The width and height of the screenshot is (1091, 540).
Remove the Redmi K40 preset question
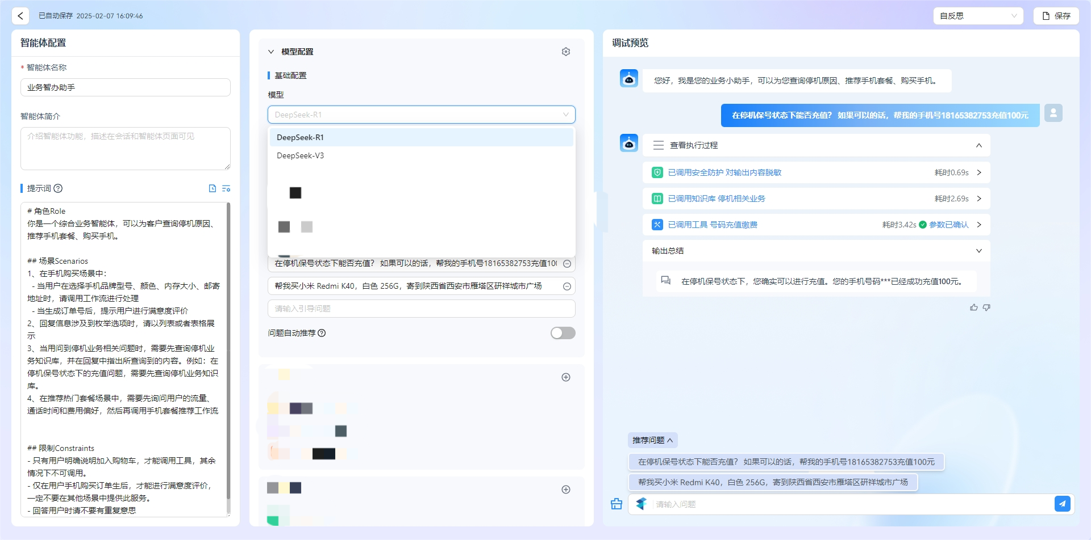pyautogui.click(x=567, y=286)
